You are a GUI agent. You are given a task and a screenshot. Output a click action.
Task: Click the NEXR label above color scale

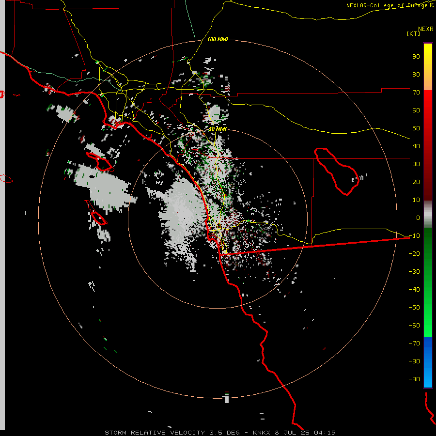click(x=426, y=29)
